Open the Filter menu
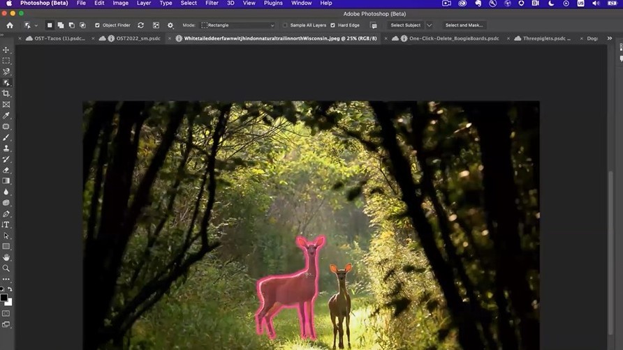This screenshot has height=350, width=623. tap(212, 3)
